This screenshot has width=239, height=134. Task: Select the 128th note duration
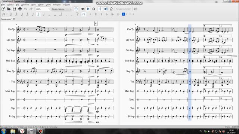coord(11,14)
